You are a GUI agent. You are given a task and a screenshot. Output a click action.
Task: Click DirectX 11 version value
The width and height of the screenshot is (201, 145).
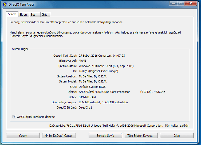click(85, 107)
